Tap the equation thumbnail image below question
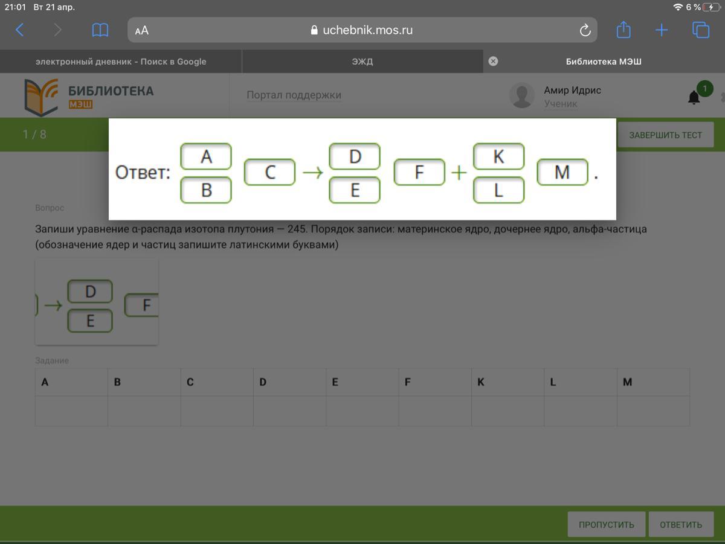The height and width of the screenshot is (544, 725). 97,302
